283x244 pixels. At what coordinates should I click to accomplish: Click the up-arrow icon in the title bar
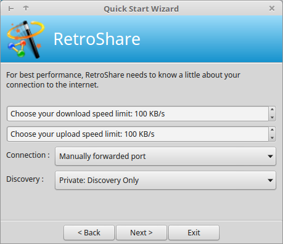point(26,9)
